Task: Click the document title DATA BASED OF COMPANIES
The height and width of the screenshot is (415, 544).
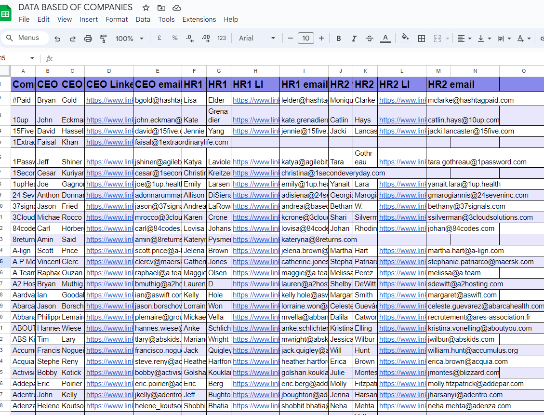Action: point(75,7)
